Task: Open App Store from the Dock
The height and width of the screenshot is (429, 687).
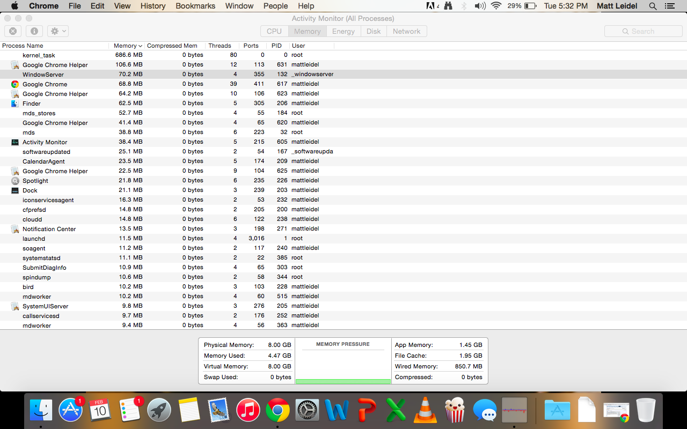Action: tap(70, 411)
